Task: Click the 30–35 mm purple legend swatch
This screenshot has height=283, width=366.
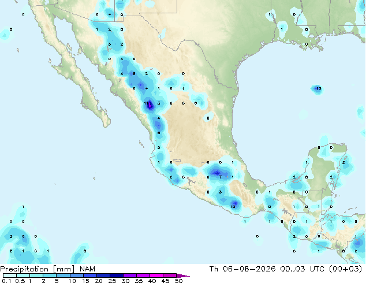Action: click(x=130, y=275)
